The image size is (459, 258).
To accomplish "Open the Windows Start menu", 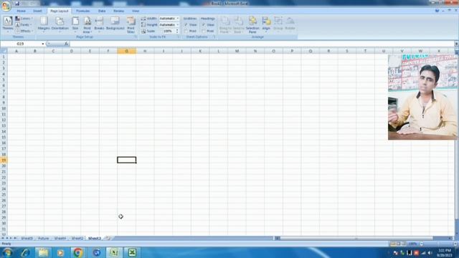I will coord(7,252).
